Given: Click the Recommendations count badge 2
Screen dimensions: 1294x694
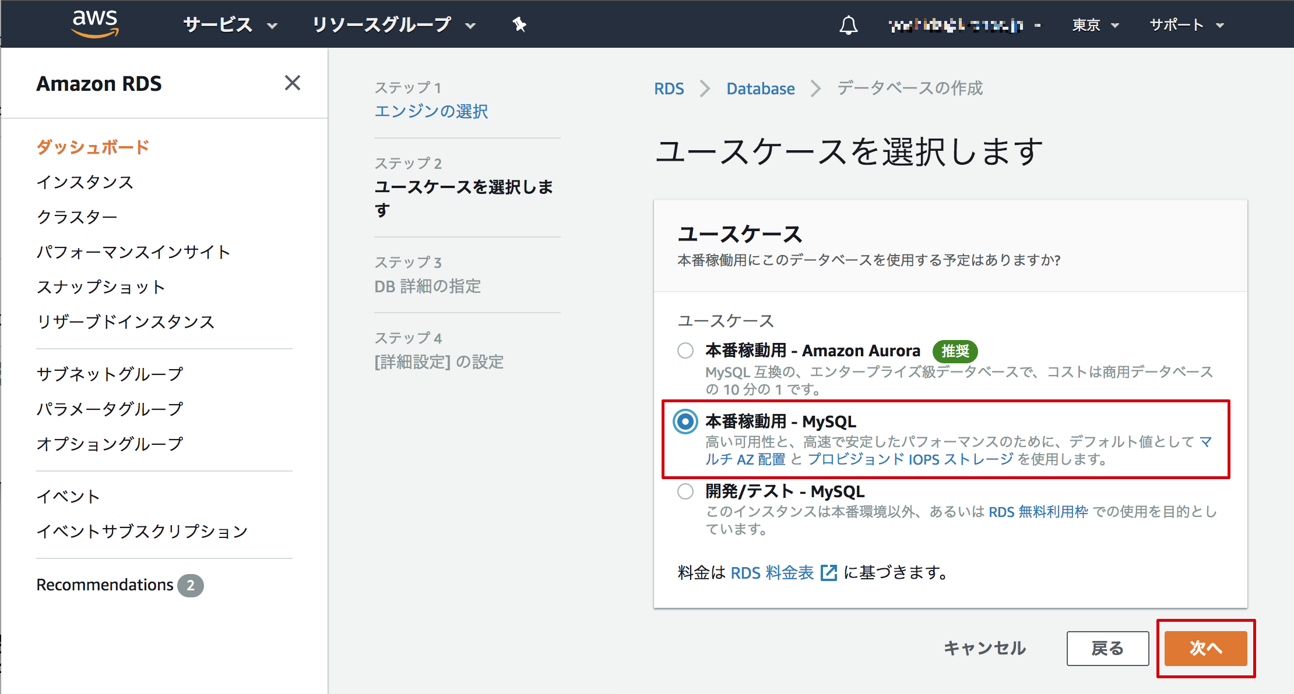Looking at the screenshot, I should [x=191, y=585].
